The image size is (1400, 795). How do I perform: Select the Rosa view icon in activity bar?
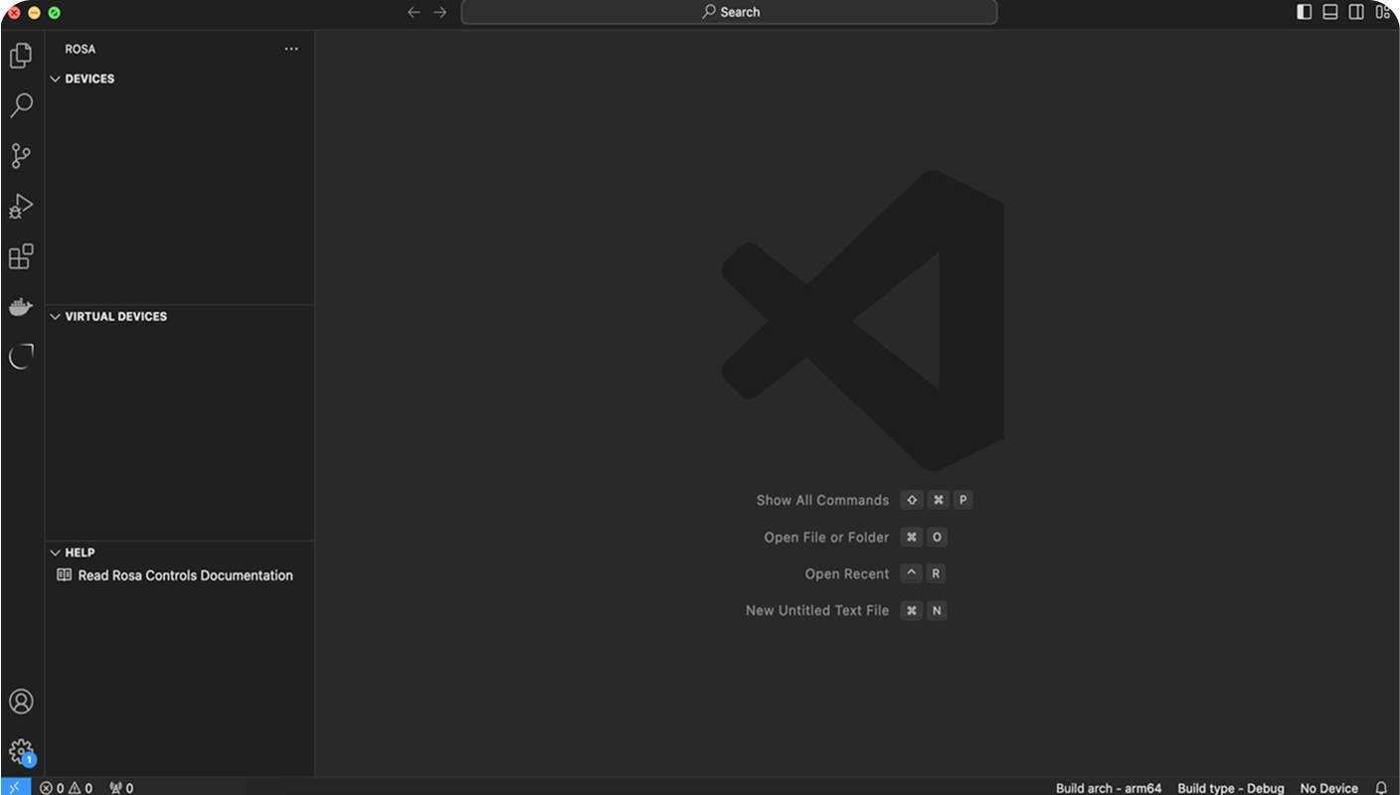click(x=21, y=356)
